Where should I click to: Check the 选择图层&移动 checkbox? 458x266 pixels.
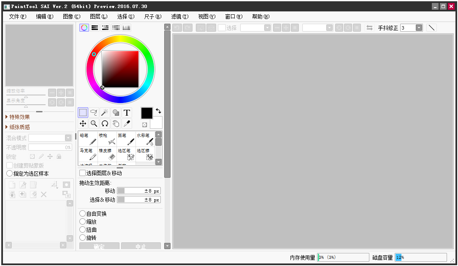point(82,173)
